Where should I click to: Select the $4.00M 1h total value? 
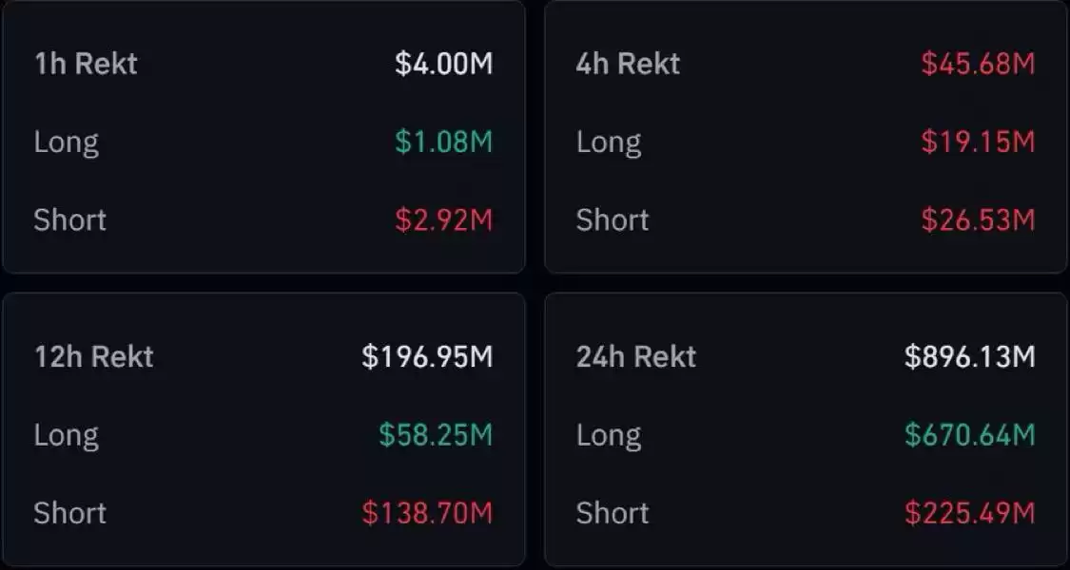[443, 64]
